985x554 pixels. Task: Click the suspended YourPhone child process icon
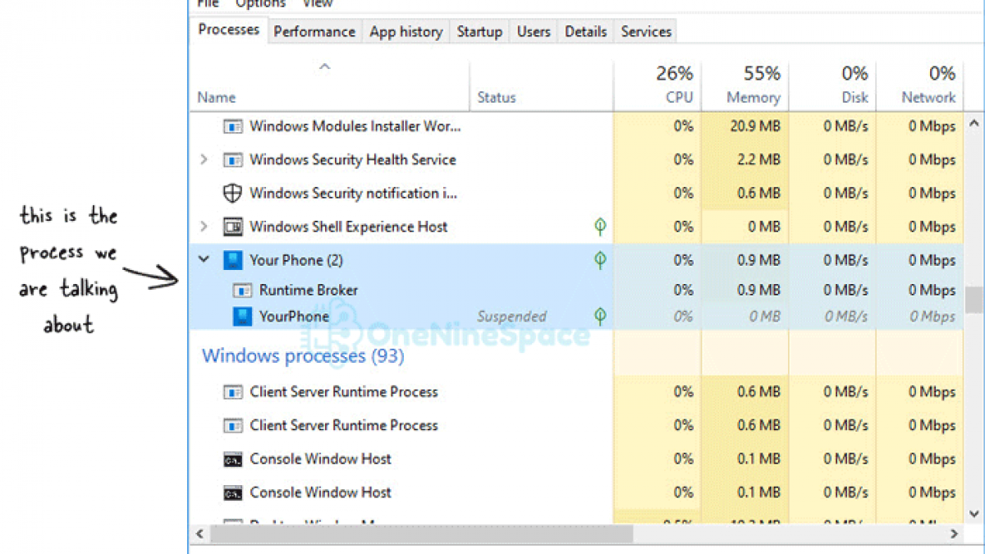(242, 317)
